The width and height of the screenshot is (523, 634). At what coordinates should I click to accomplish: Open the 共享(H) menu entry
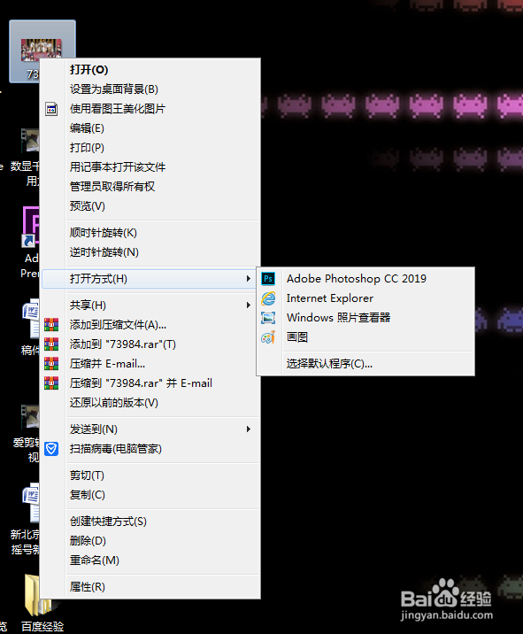(x=150, y=305)
